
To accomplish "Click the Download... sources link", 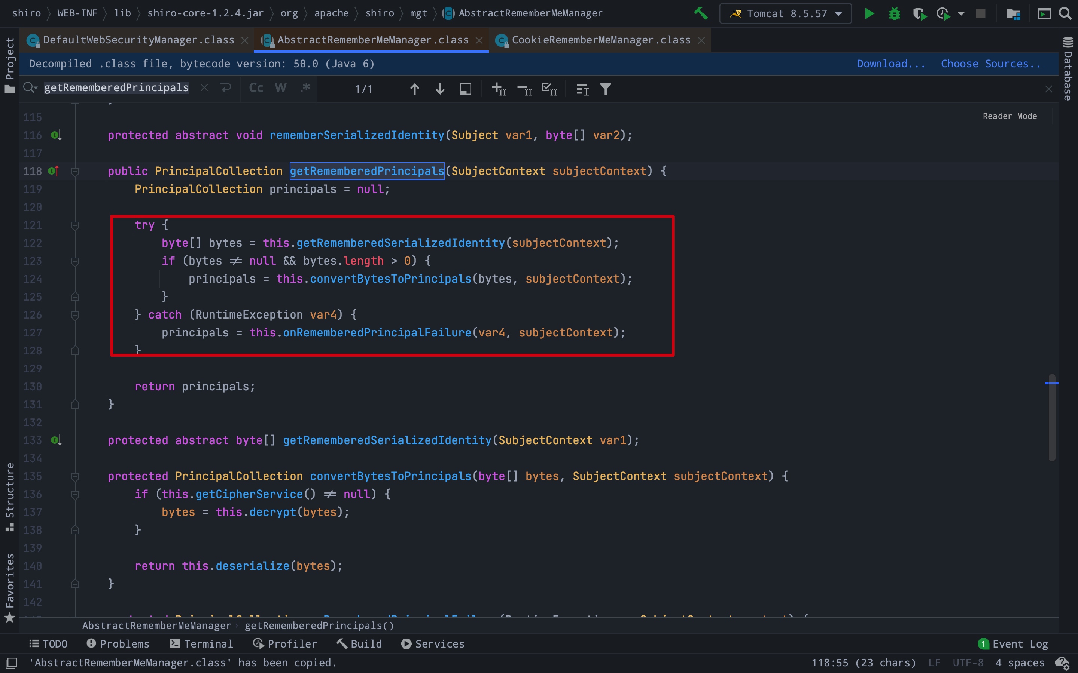I will pos(891,64).
